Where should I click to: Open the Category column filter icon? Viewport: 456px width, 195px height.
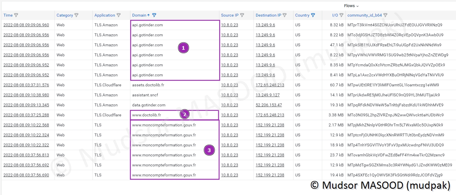click(x=76, y=15)
